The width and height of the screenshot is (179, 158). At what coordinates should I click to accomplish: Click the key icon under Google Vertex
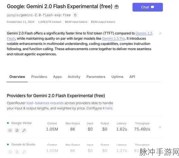coord(24,130)
